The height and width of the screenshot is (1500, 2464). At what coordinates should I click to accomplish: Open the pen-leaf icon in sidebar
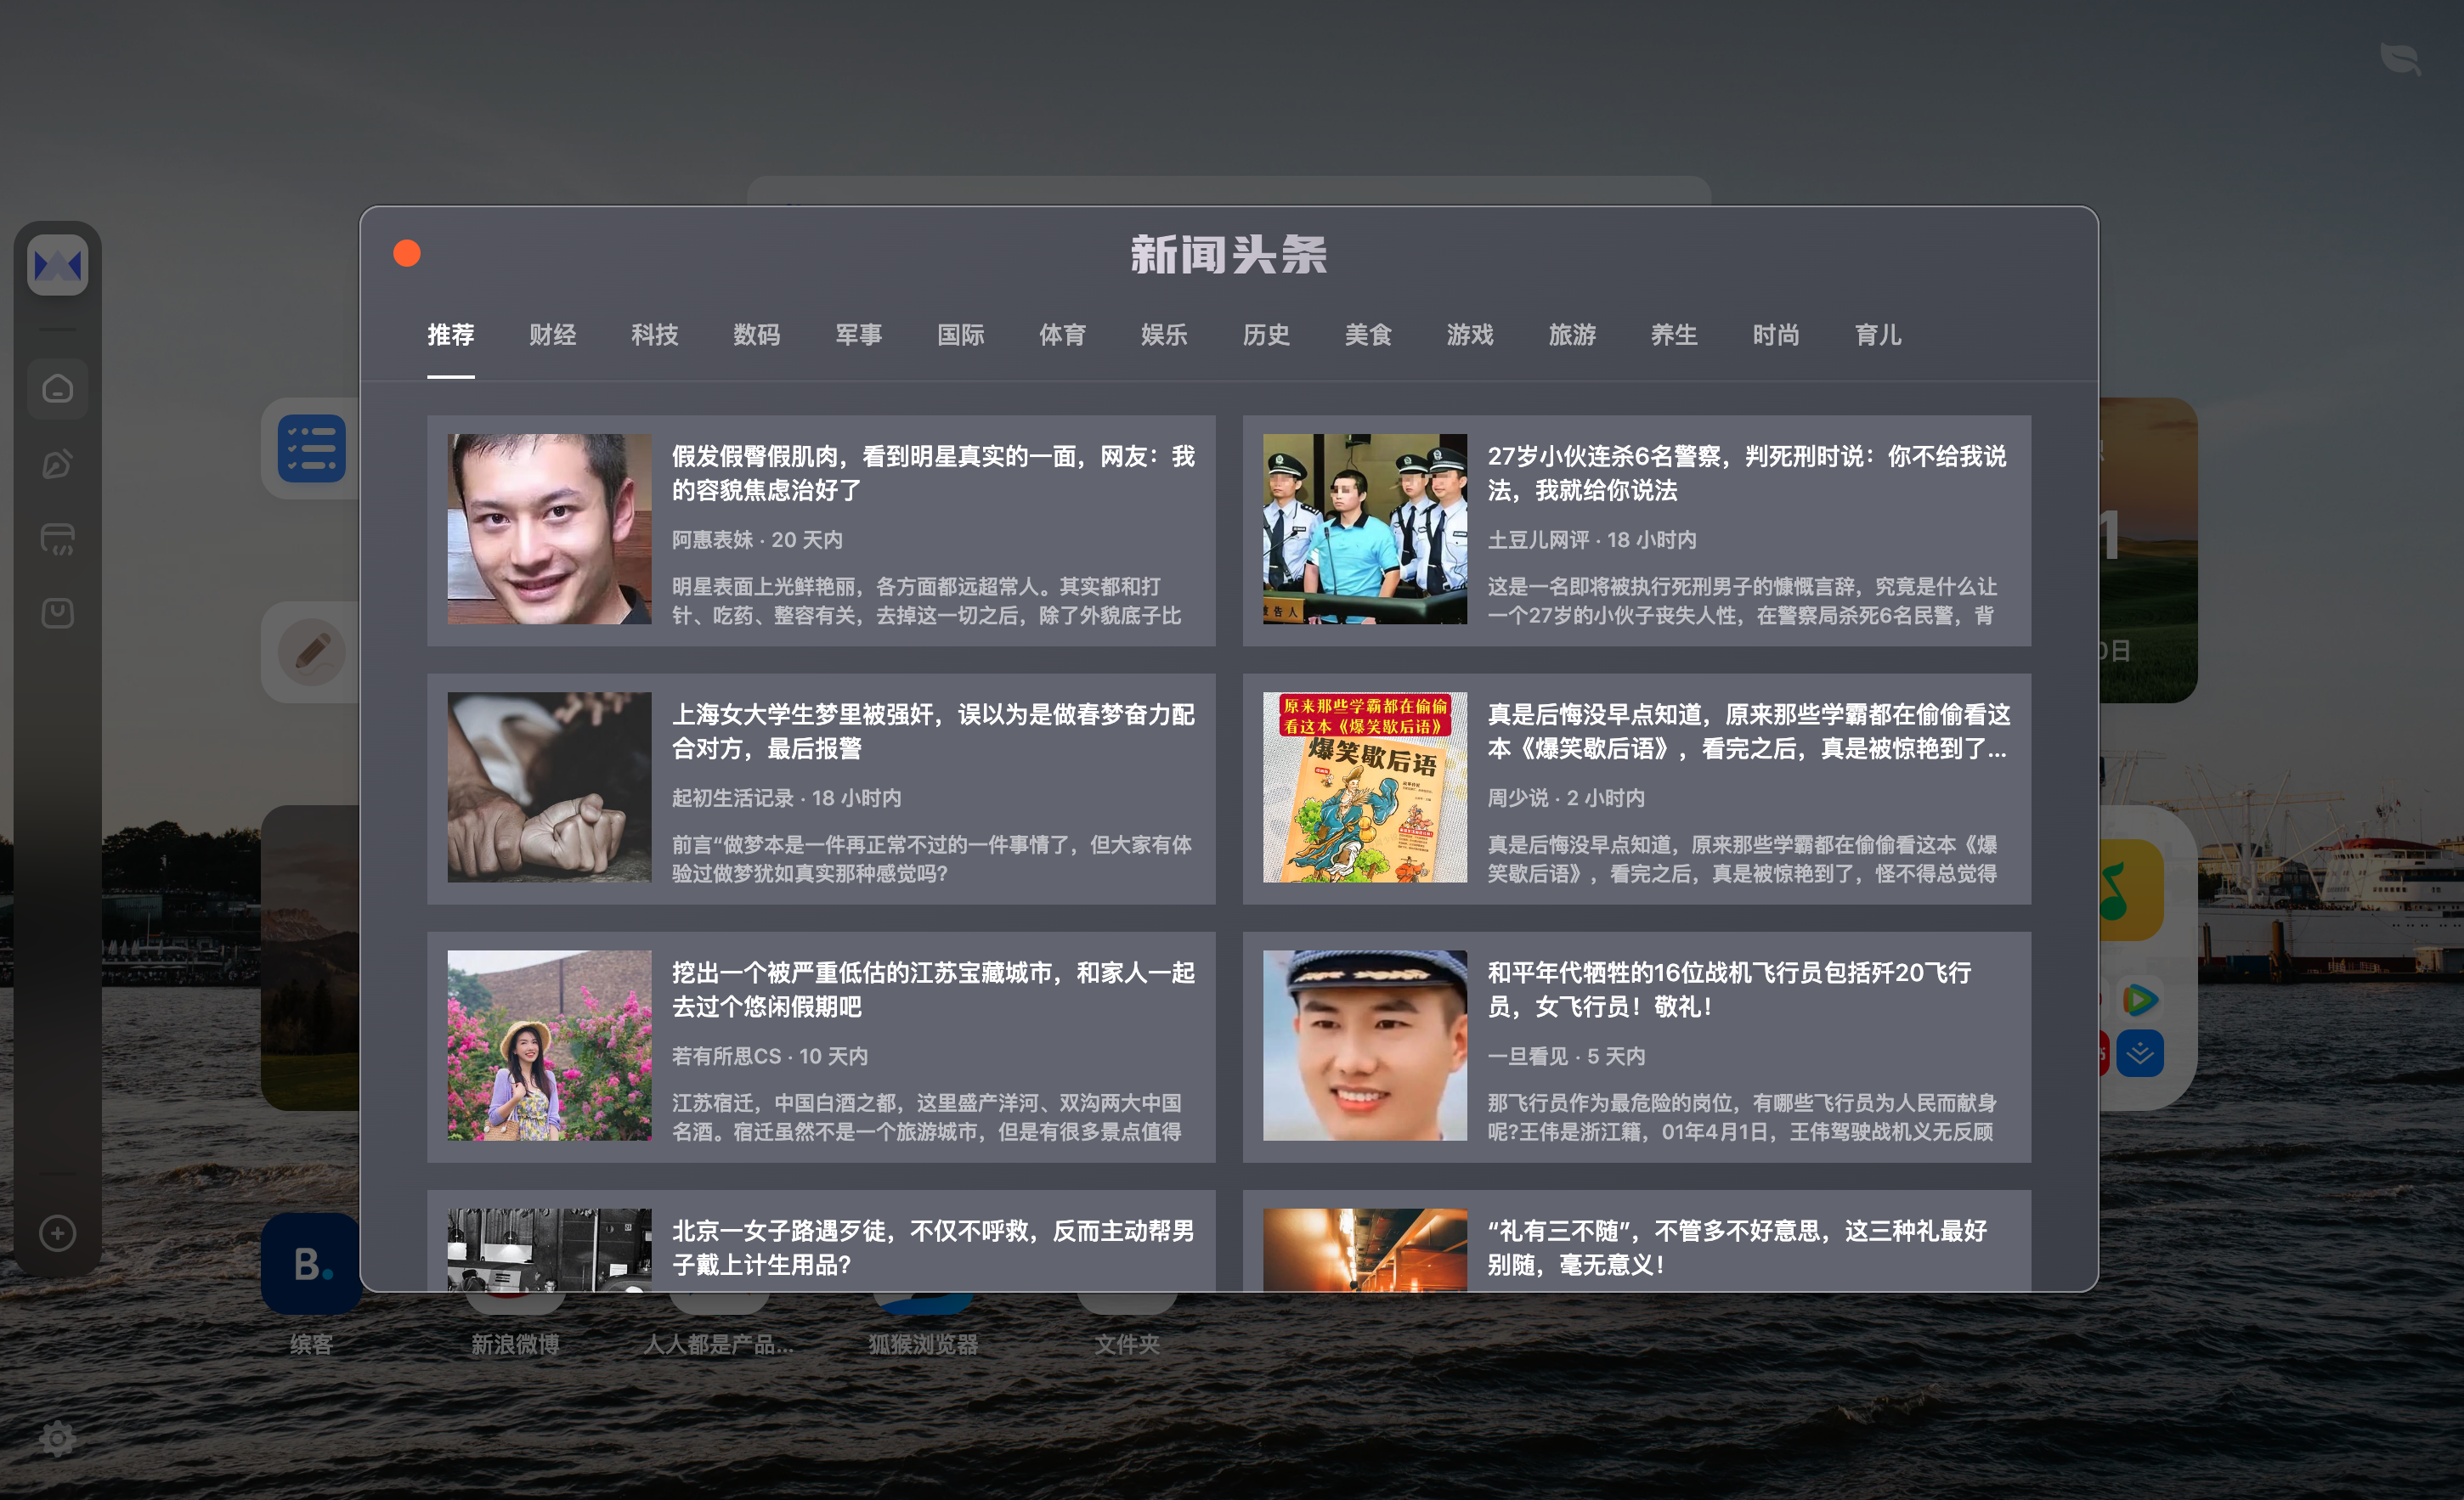pyautogui.click(x=57, y=463)
